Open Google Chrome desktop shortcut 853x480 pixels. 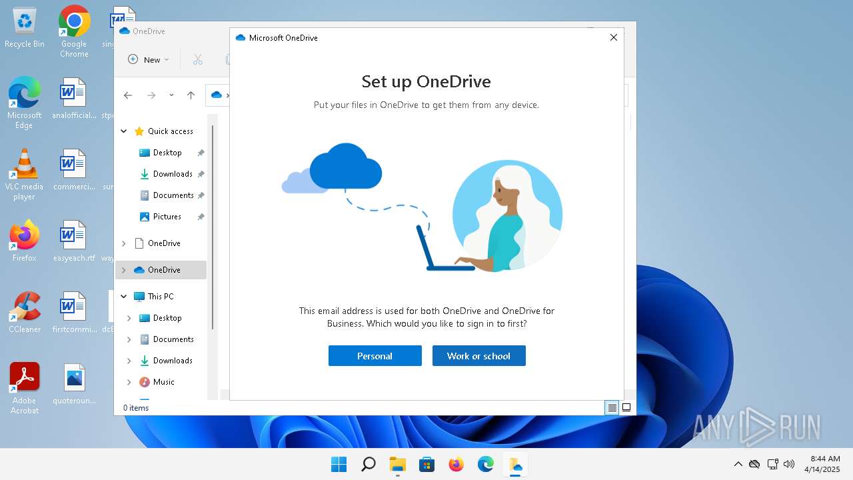[74, 31]
